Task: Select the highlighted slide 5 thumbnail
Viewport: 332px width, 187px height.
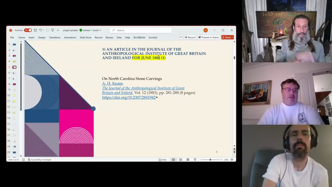Action: coord(14,67)
